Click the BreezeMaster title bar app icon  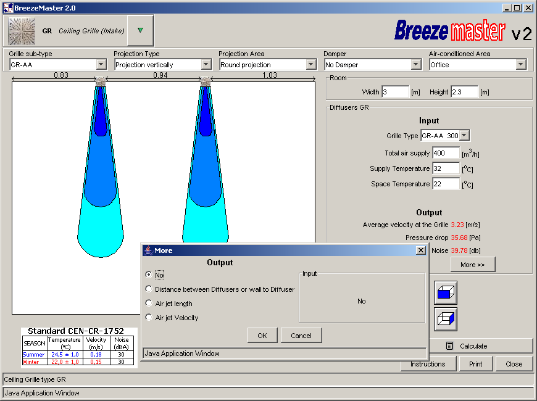tap(7, 8)
